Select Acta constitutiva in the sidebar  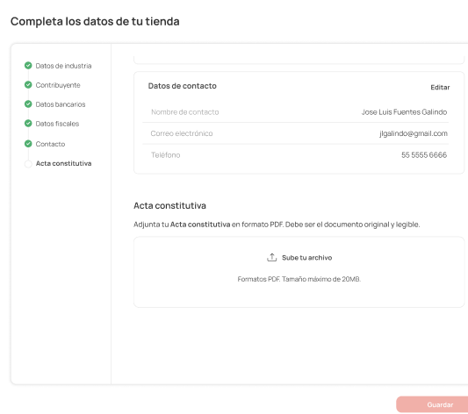[x=63, y=163]
